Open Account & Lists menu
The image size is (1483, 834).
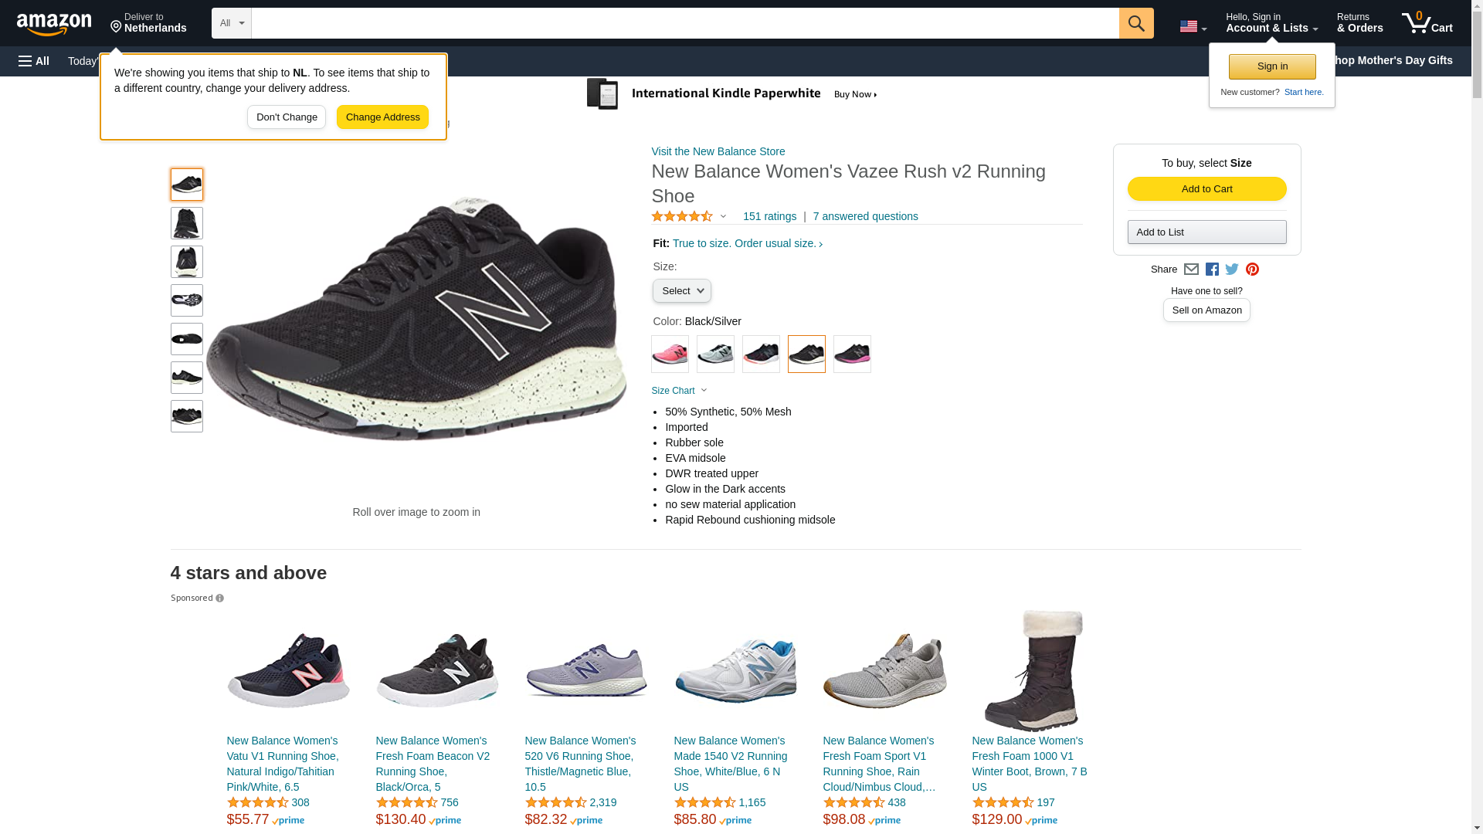pyautogui.click(x=1271, y=23)
